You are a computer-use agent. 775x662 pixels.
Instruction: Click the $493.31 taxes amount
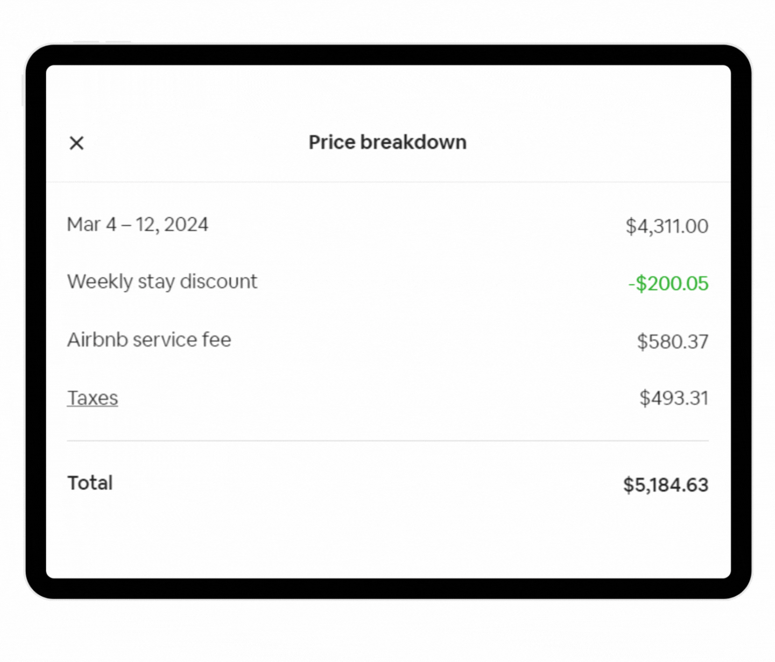point(673,398)
